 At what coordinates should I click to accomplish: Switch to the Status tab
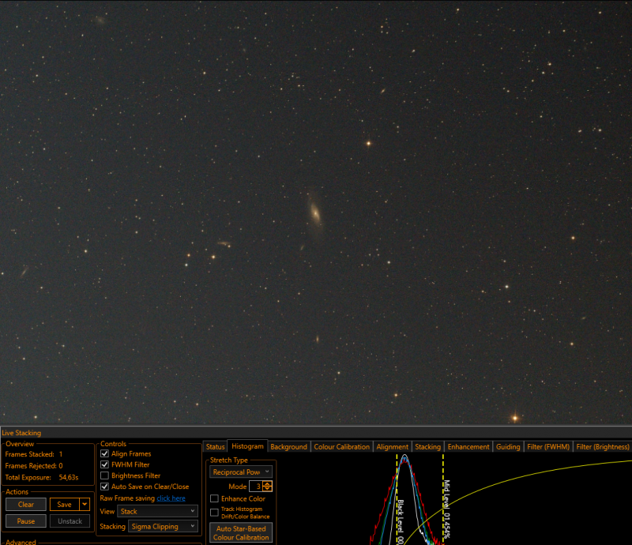pyautogui.click(x=215, y=446)
